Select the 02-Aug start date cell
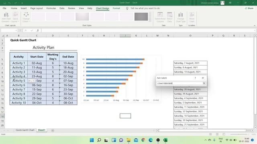This screenshot has height=144, width=257. [37, 63]
